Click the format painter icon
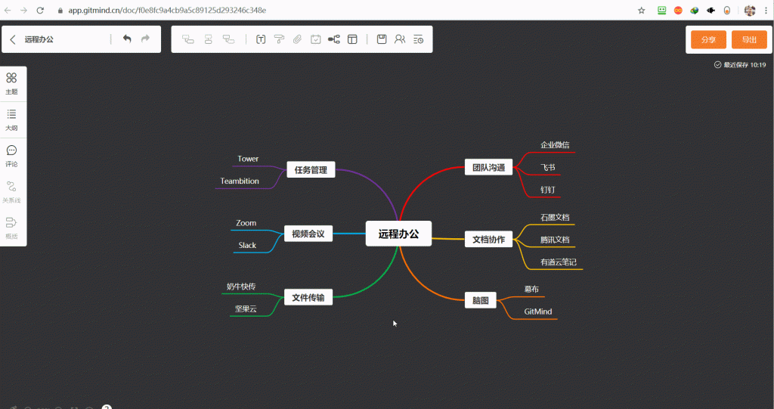The width and height of the screenshot is (774, 409). [279, 39]
